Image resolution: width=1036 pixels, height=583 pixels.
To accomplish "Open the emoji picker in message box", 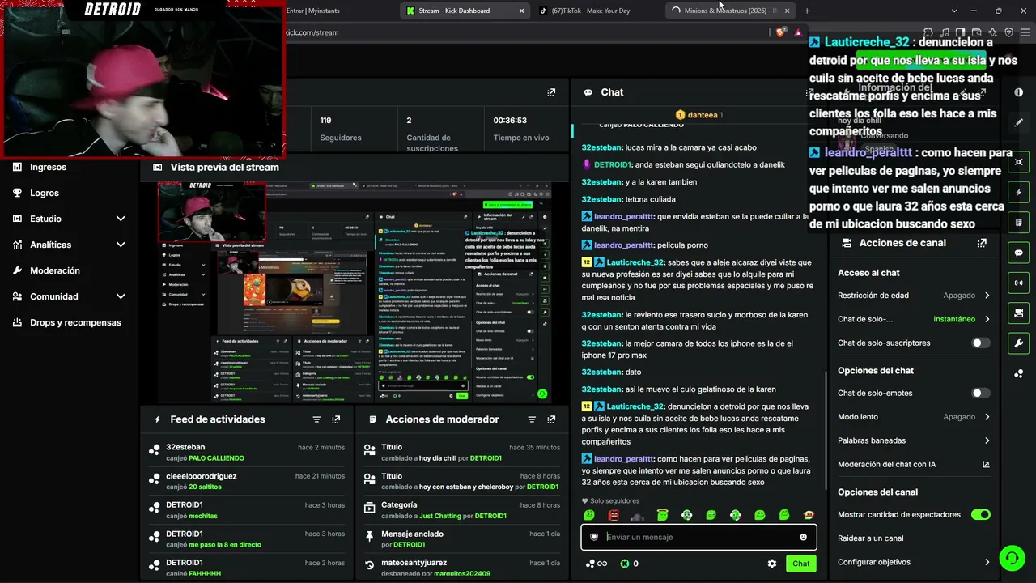I will (x=803, y=537).
